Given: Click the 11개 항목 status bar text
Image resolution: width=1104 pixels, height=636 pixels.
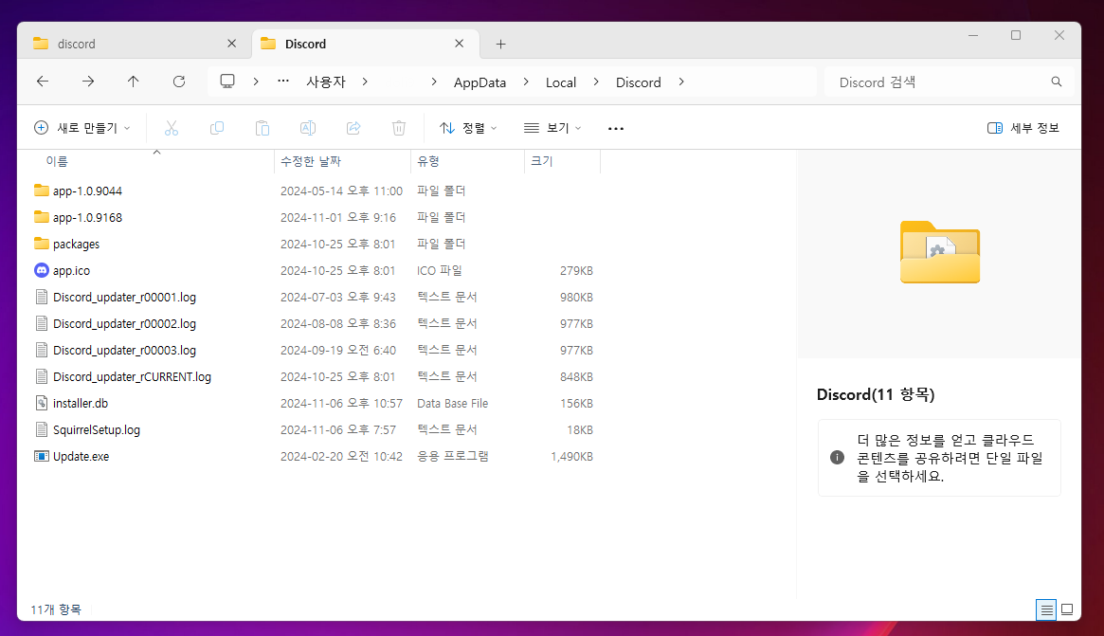Looking at the screenshot, I should 56,609.
